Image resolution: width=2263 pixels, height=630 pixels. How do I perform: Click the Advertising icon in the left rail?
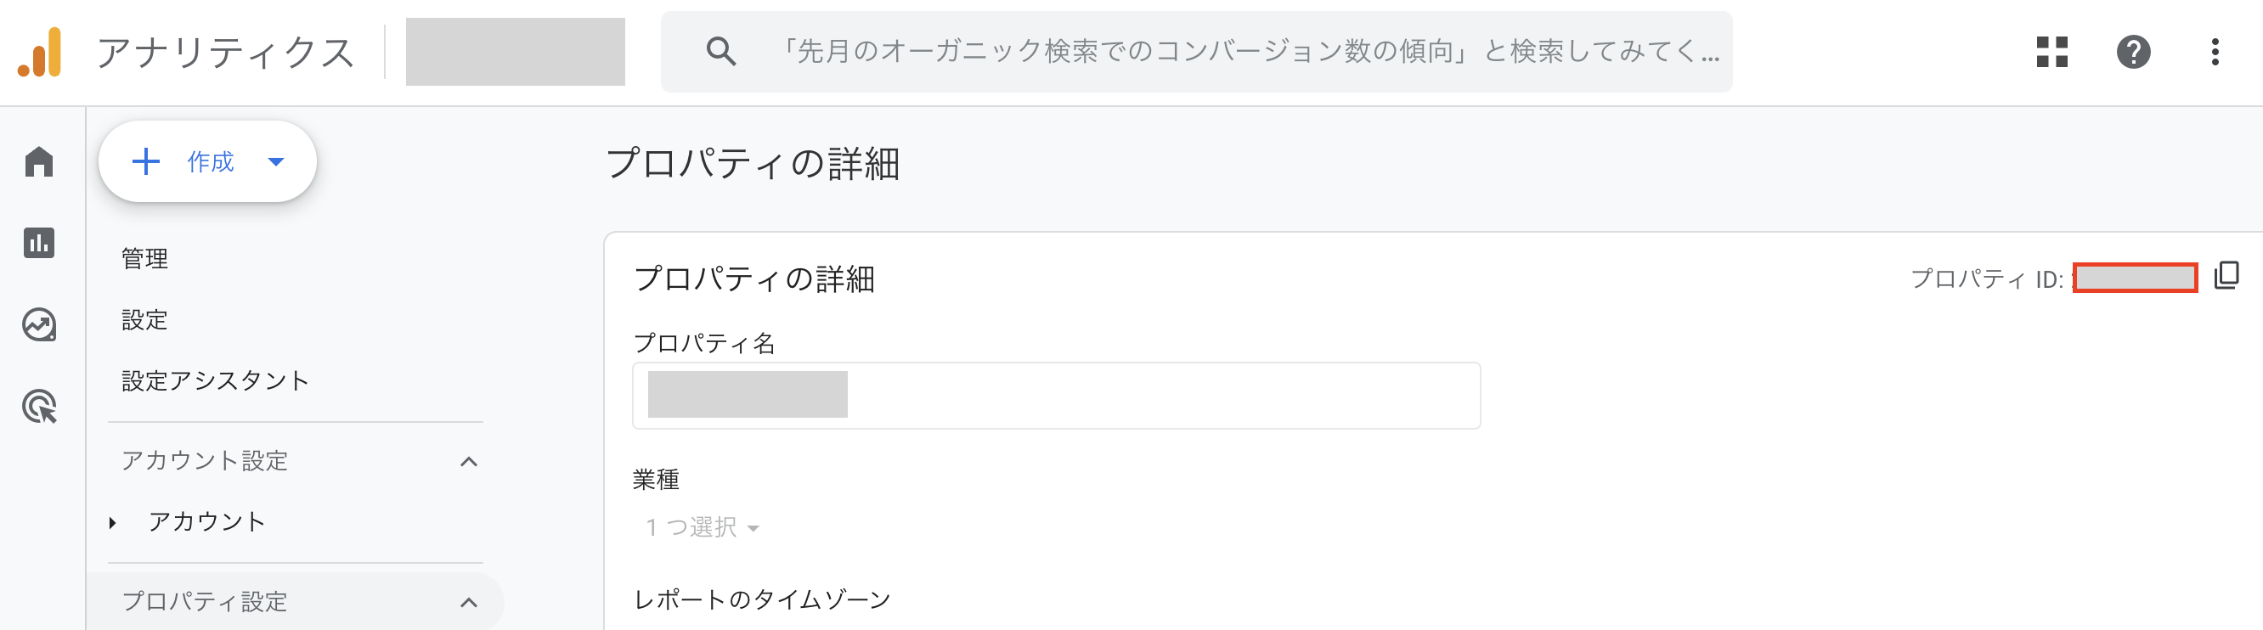(x=39, y=405)
